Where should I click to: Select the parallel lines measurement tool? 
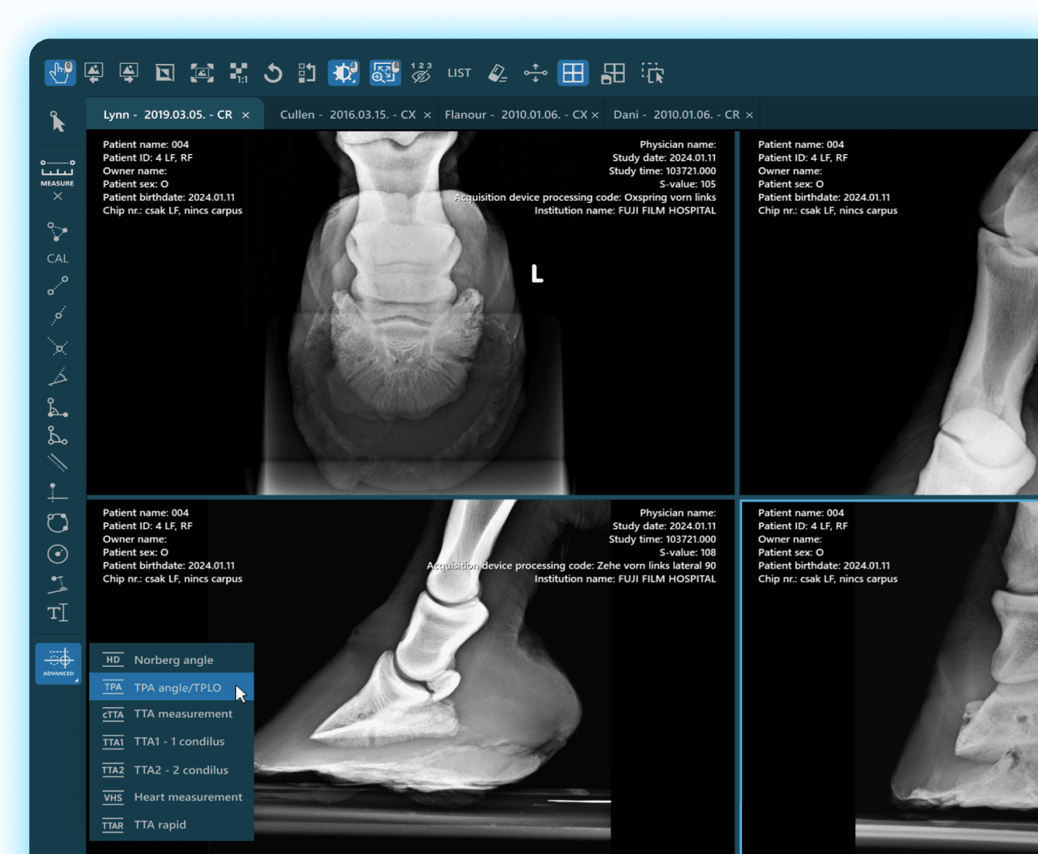click(x=58, y=462)
